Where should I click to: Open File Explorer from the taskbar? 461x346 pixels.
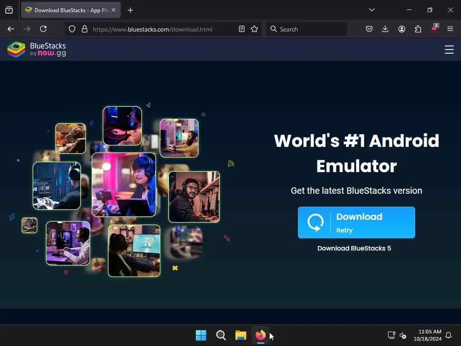point(241,335)
